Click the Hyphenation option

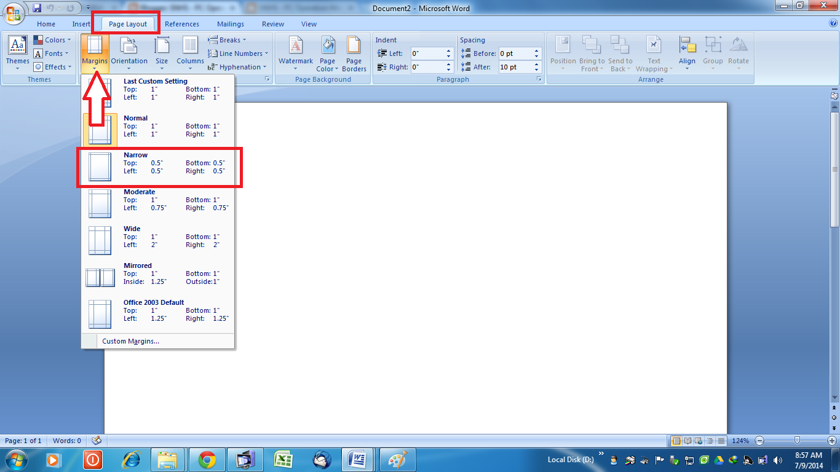click(x=239, y=66)
